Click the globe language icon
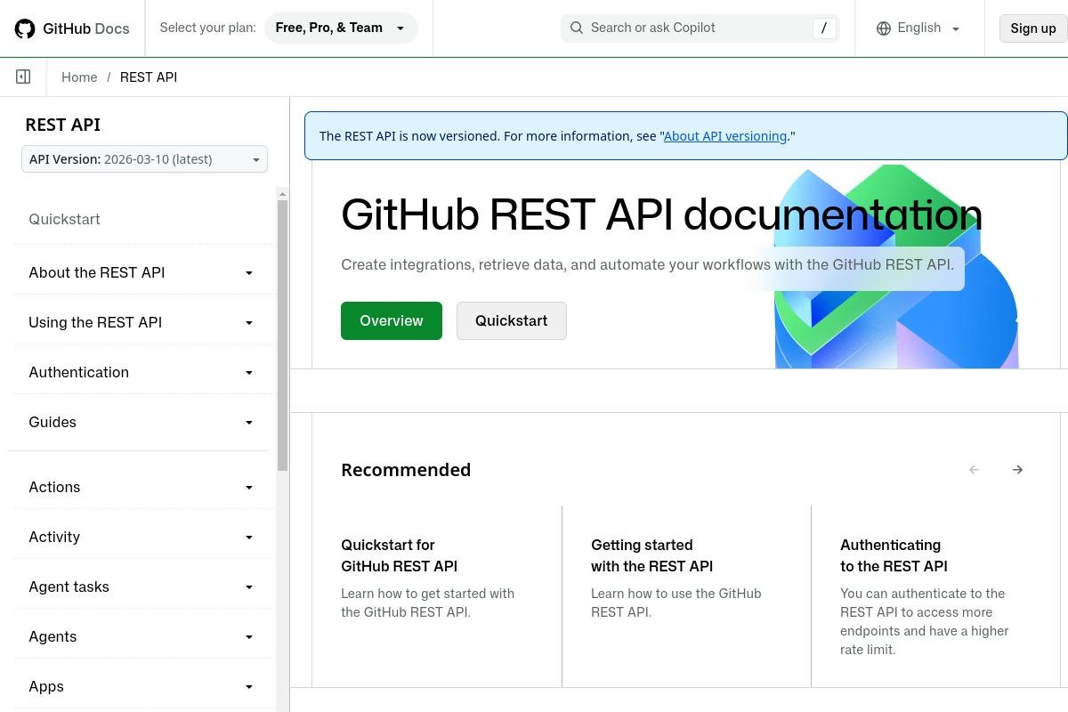 (x=884, y=28)
